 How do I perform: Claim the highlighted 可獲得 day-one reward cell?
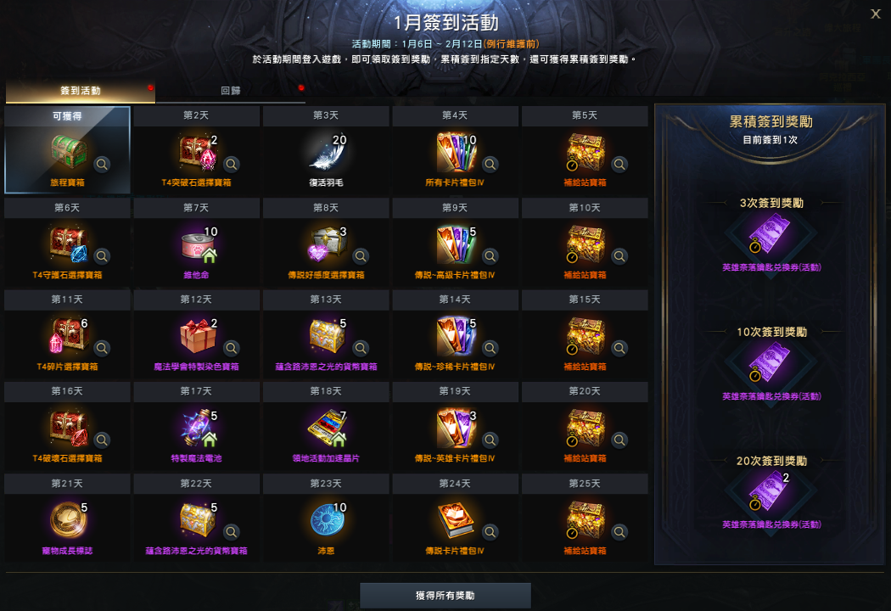(x=68, y=150)
